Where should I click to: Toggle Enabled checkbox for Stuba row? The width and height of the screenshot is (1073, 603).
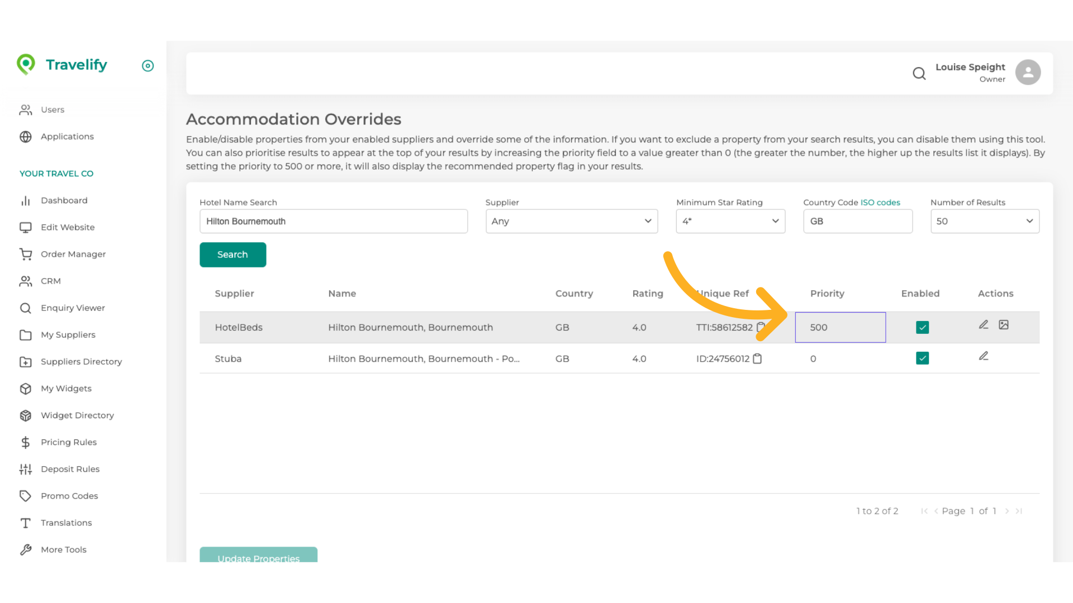[x=922, y=358]
